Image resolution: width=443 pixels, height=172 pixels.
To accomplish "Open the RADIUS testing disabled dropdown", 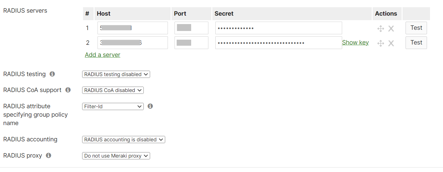I will click(x=116, y=74).
